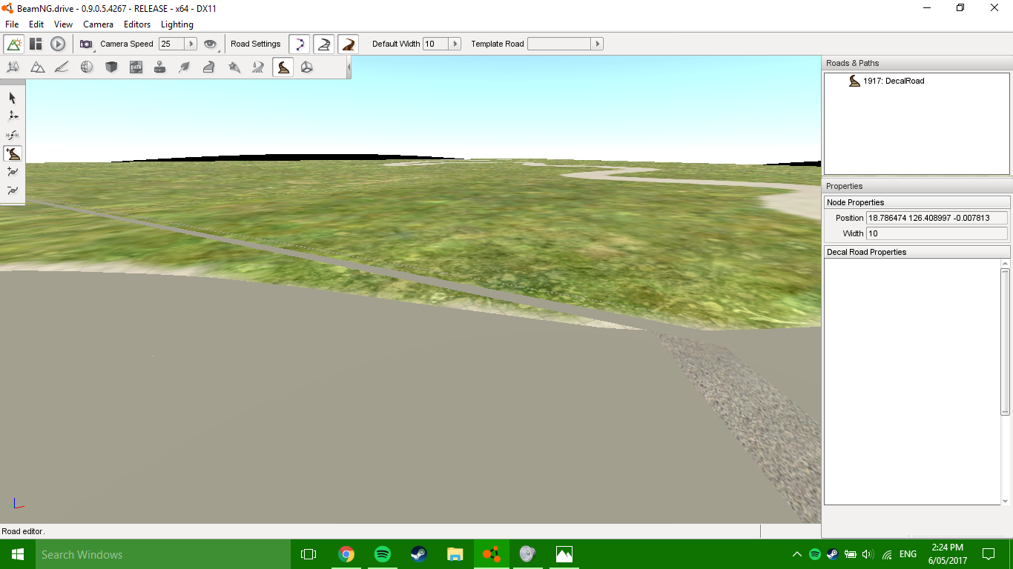Open the Shape Editor wireframe cube icon
The width and height of the screenshot is (1013, 569).
307,67
